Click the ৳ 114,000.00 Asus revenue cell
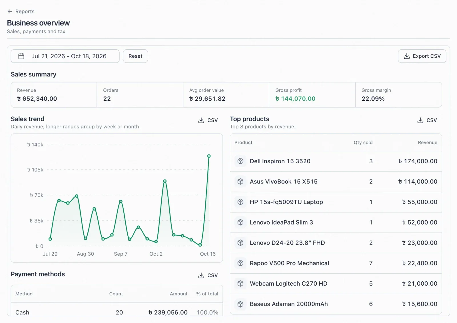457x323 pixels. (x=418, y=181)
